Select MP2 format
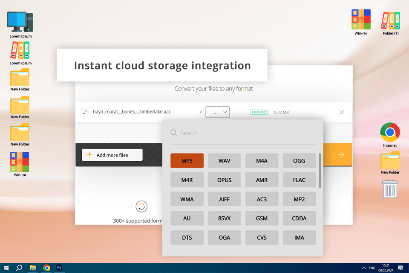 coord(299,199)
